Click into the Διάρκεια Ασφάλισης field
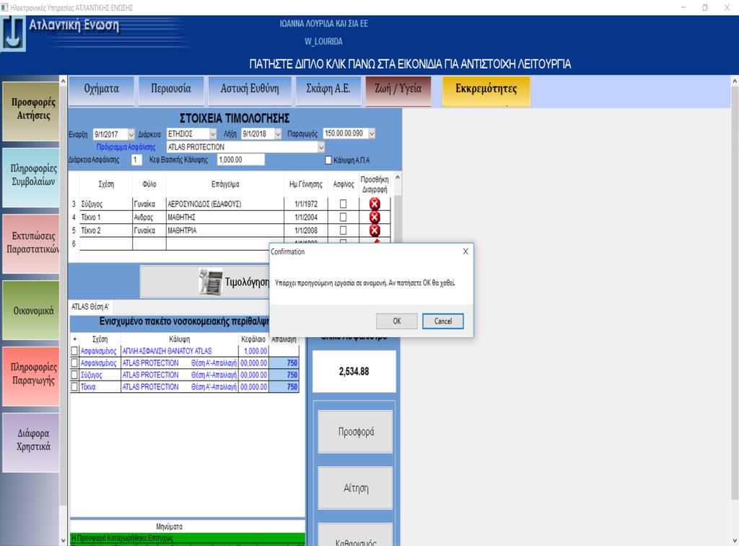The width and height of the screenshot is (739, 546). click(136, 160)
